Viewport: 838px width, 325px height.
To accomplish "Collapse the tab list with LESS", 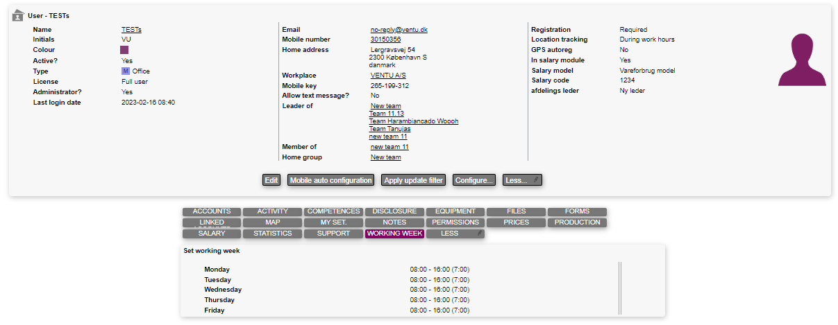I will [x=455, y=234].
